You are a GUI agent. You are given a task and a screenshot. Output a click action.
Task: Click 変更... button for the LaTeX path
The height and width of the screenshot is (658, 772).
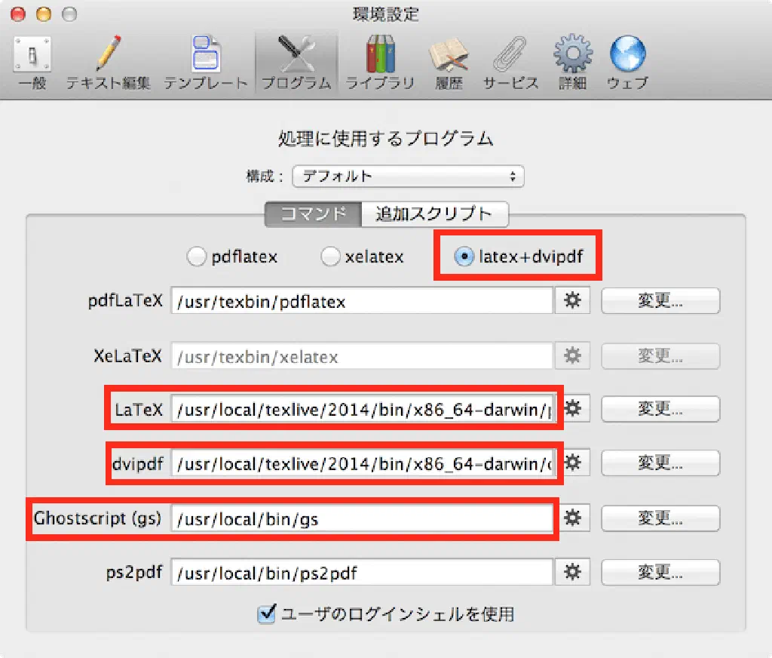pyautogui.click(x=660, y=410)
